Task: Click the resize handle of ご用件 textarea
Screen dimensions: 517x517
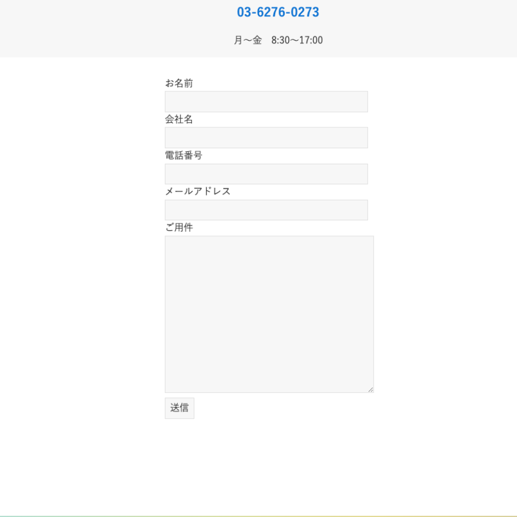Action: click(x=371, y=390)
